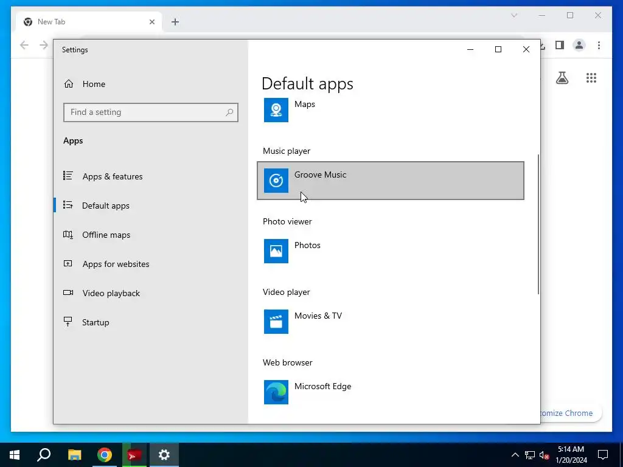Close the New Tab tab
This screenshot has height=467, width=623.
click(x=151, y=22)
